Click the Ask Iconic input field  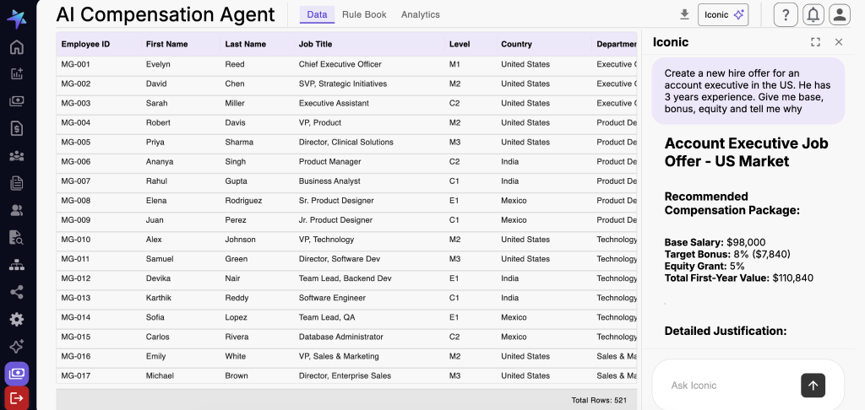pyautogui.click(x=726, y=386)
